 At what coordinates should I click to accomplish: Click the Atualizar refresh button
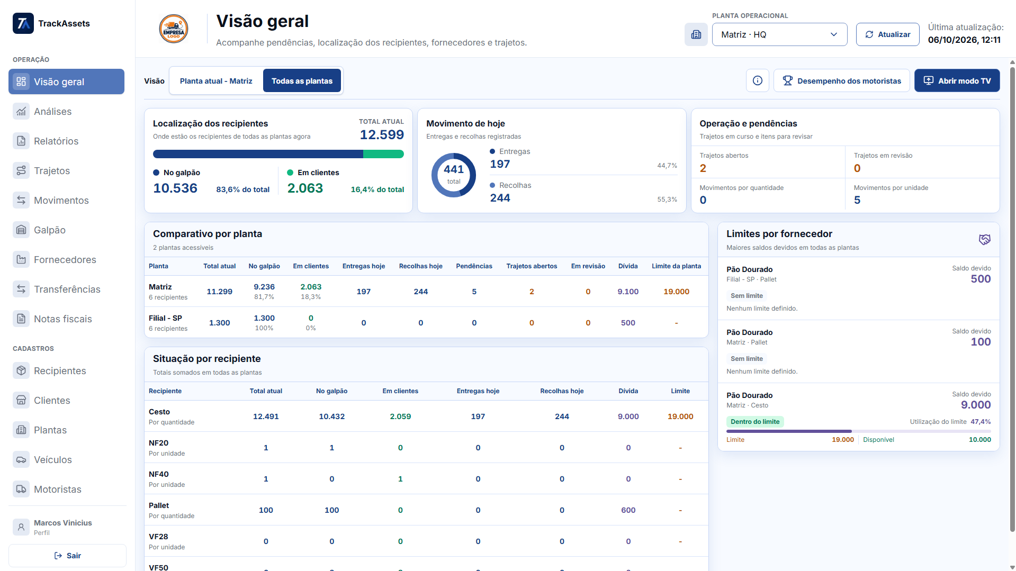pyautogui.click(x=887, y=34)
